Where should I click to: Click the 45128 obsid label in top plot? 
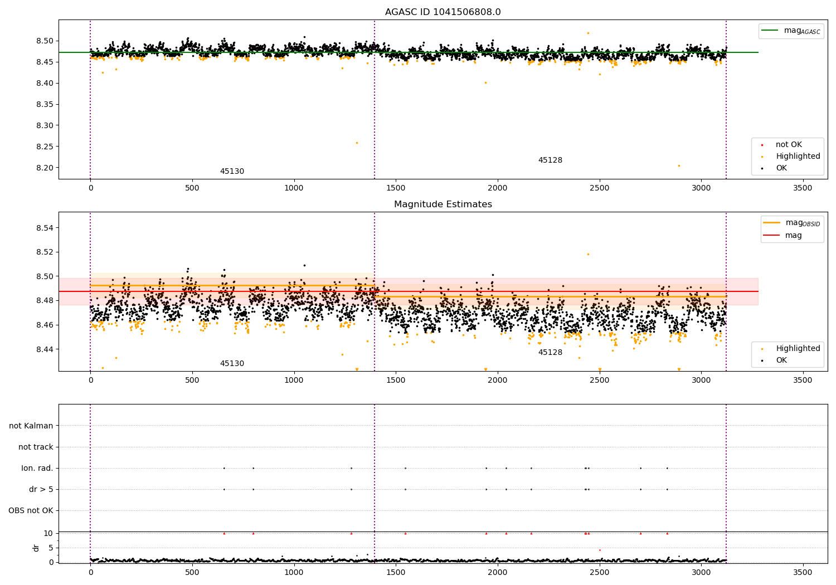tap(550, 160)
